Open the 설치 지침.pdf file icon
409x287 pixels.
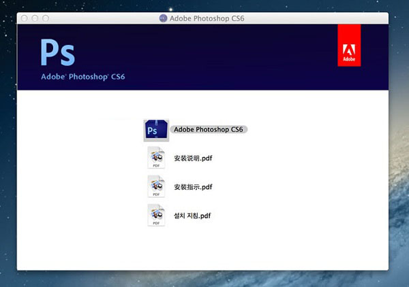(x=156, y=215)
